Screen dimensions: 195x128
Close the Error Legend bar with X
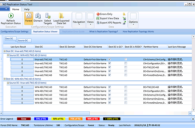click(x=193, y=119)
